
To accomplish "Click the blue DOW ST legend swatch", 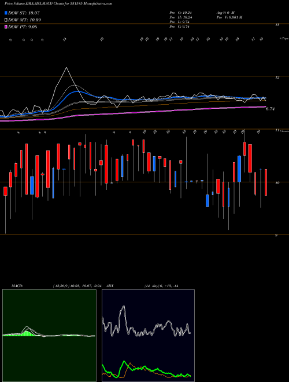I will (x=6, y=13).
